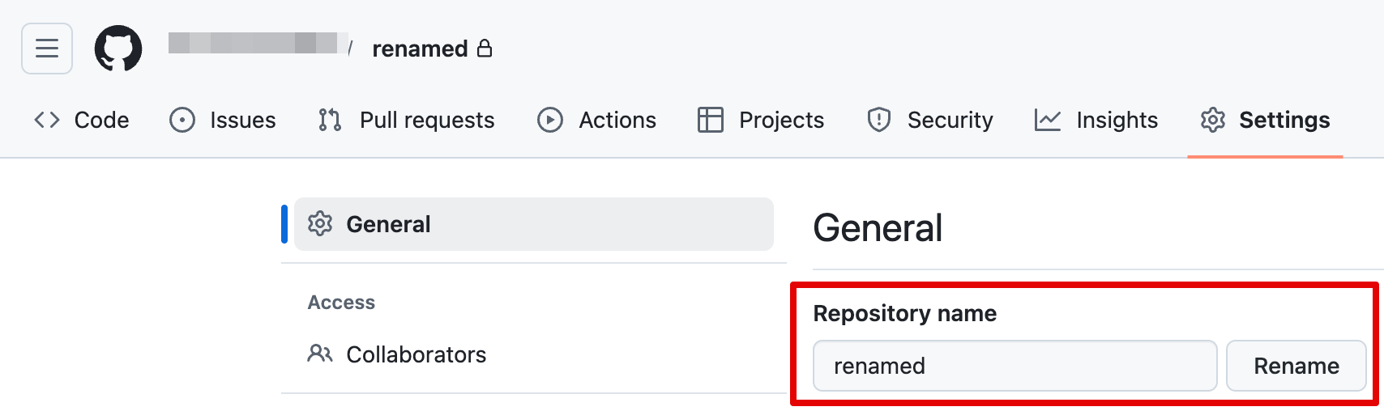Click the Actions play icon
This screenshot has height=411, width=1384.
[550, 121]
